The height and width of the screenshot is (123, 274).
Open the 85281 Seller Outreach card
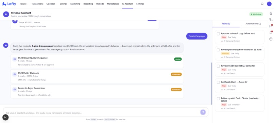pyautogui.click(x=97, y=76)
